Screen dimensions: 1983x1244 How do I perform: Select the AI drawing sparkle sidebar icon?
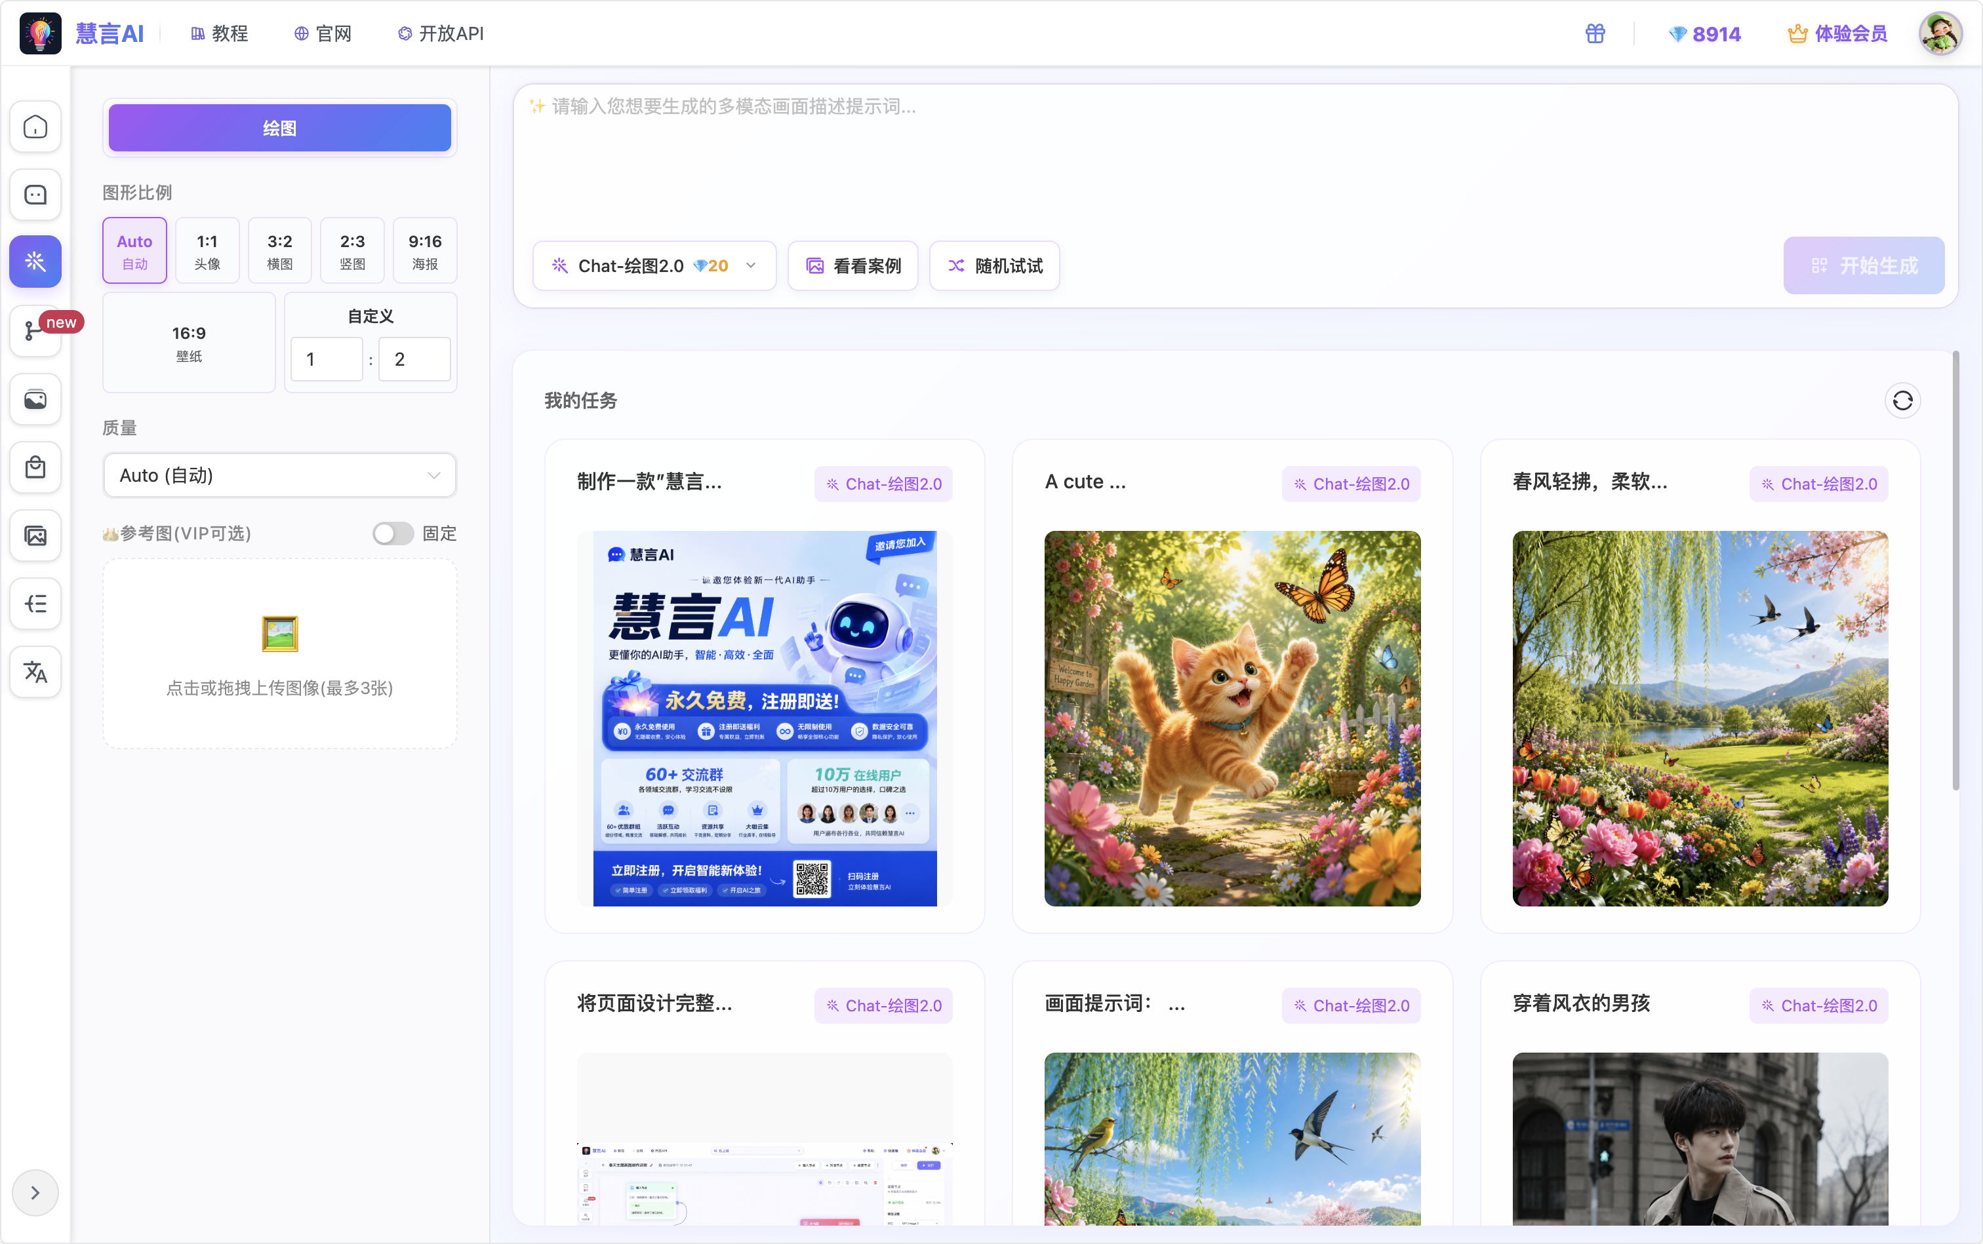[35, 262]
